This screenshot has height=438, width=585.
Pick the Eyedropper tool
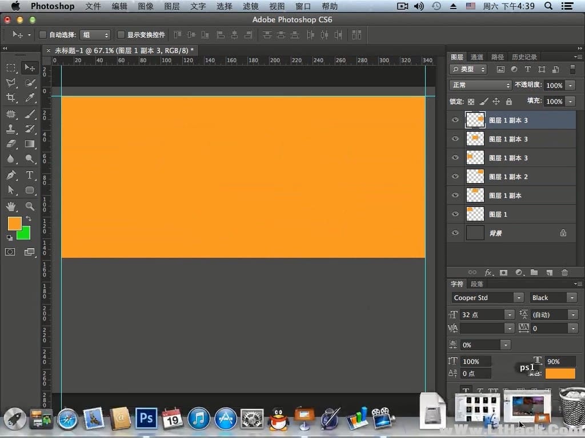30,97
